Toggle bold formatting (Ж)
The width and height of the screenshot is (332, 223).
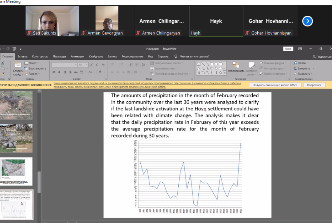coord(54,72)
